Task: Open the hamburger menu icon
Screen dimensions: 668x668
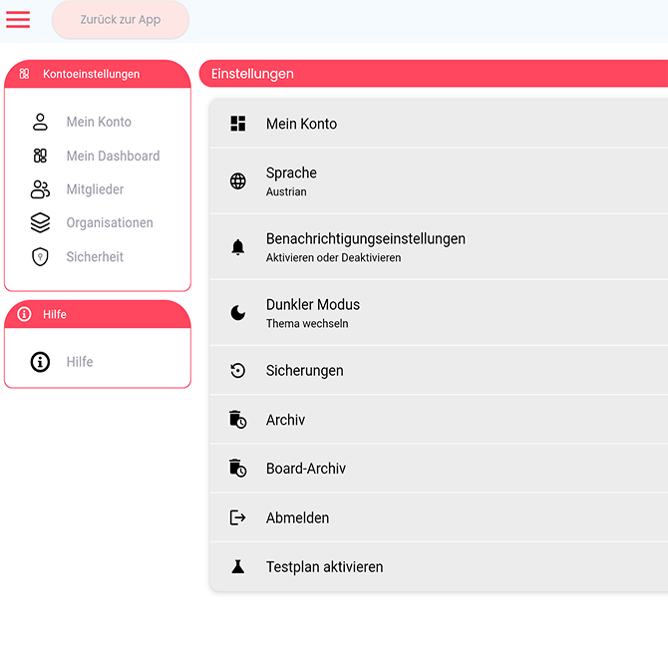Action: coord(18,20)
